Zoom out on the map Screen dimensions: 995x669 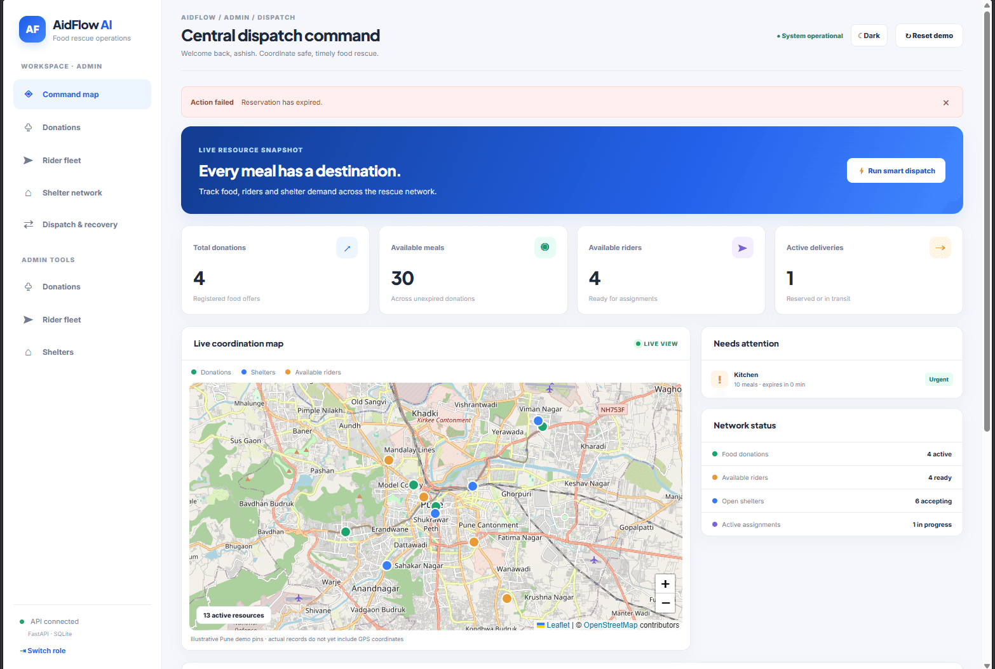(665, 603)
